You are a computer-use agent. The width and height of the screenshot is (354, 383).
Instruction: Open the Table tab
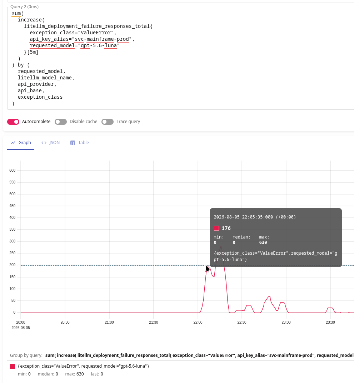(x=80, y=143)
